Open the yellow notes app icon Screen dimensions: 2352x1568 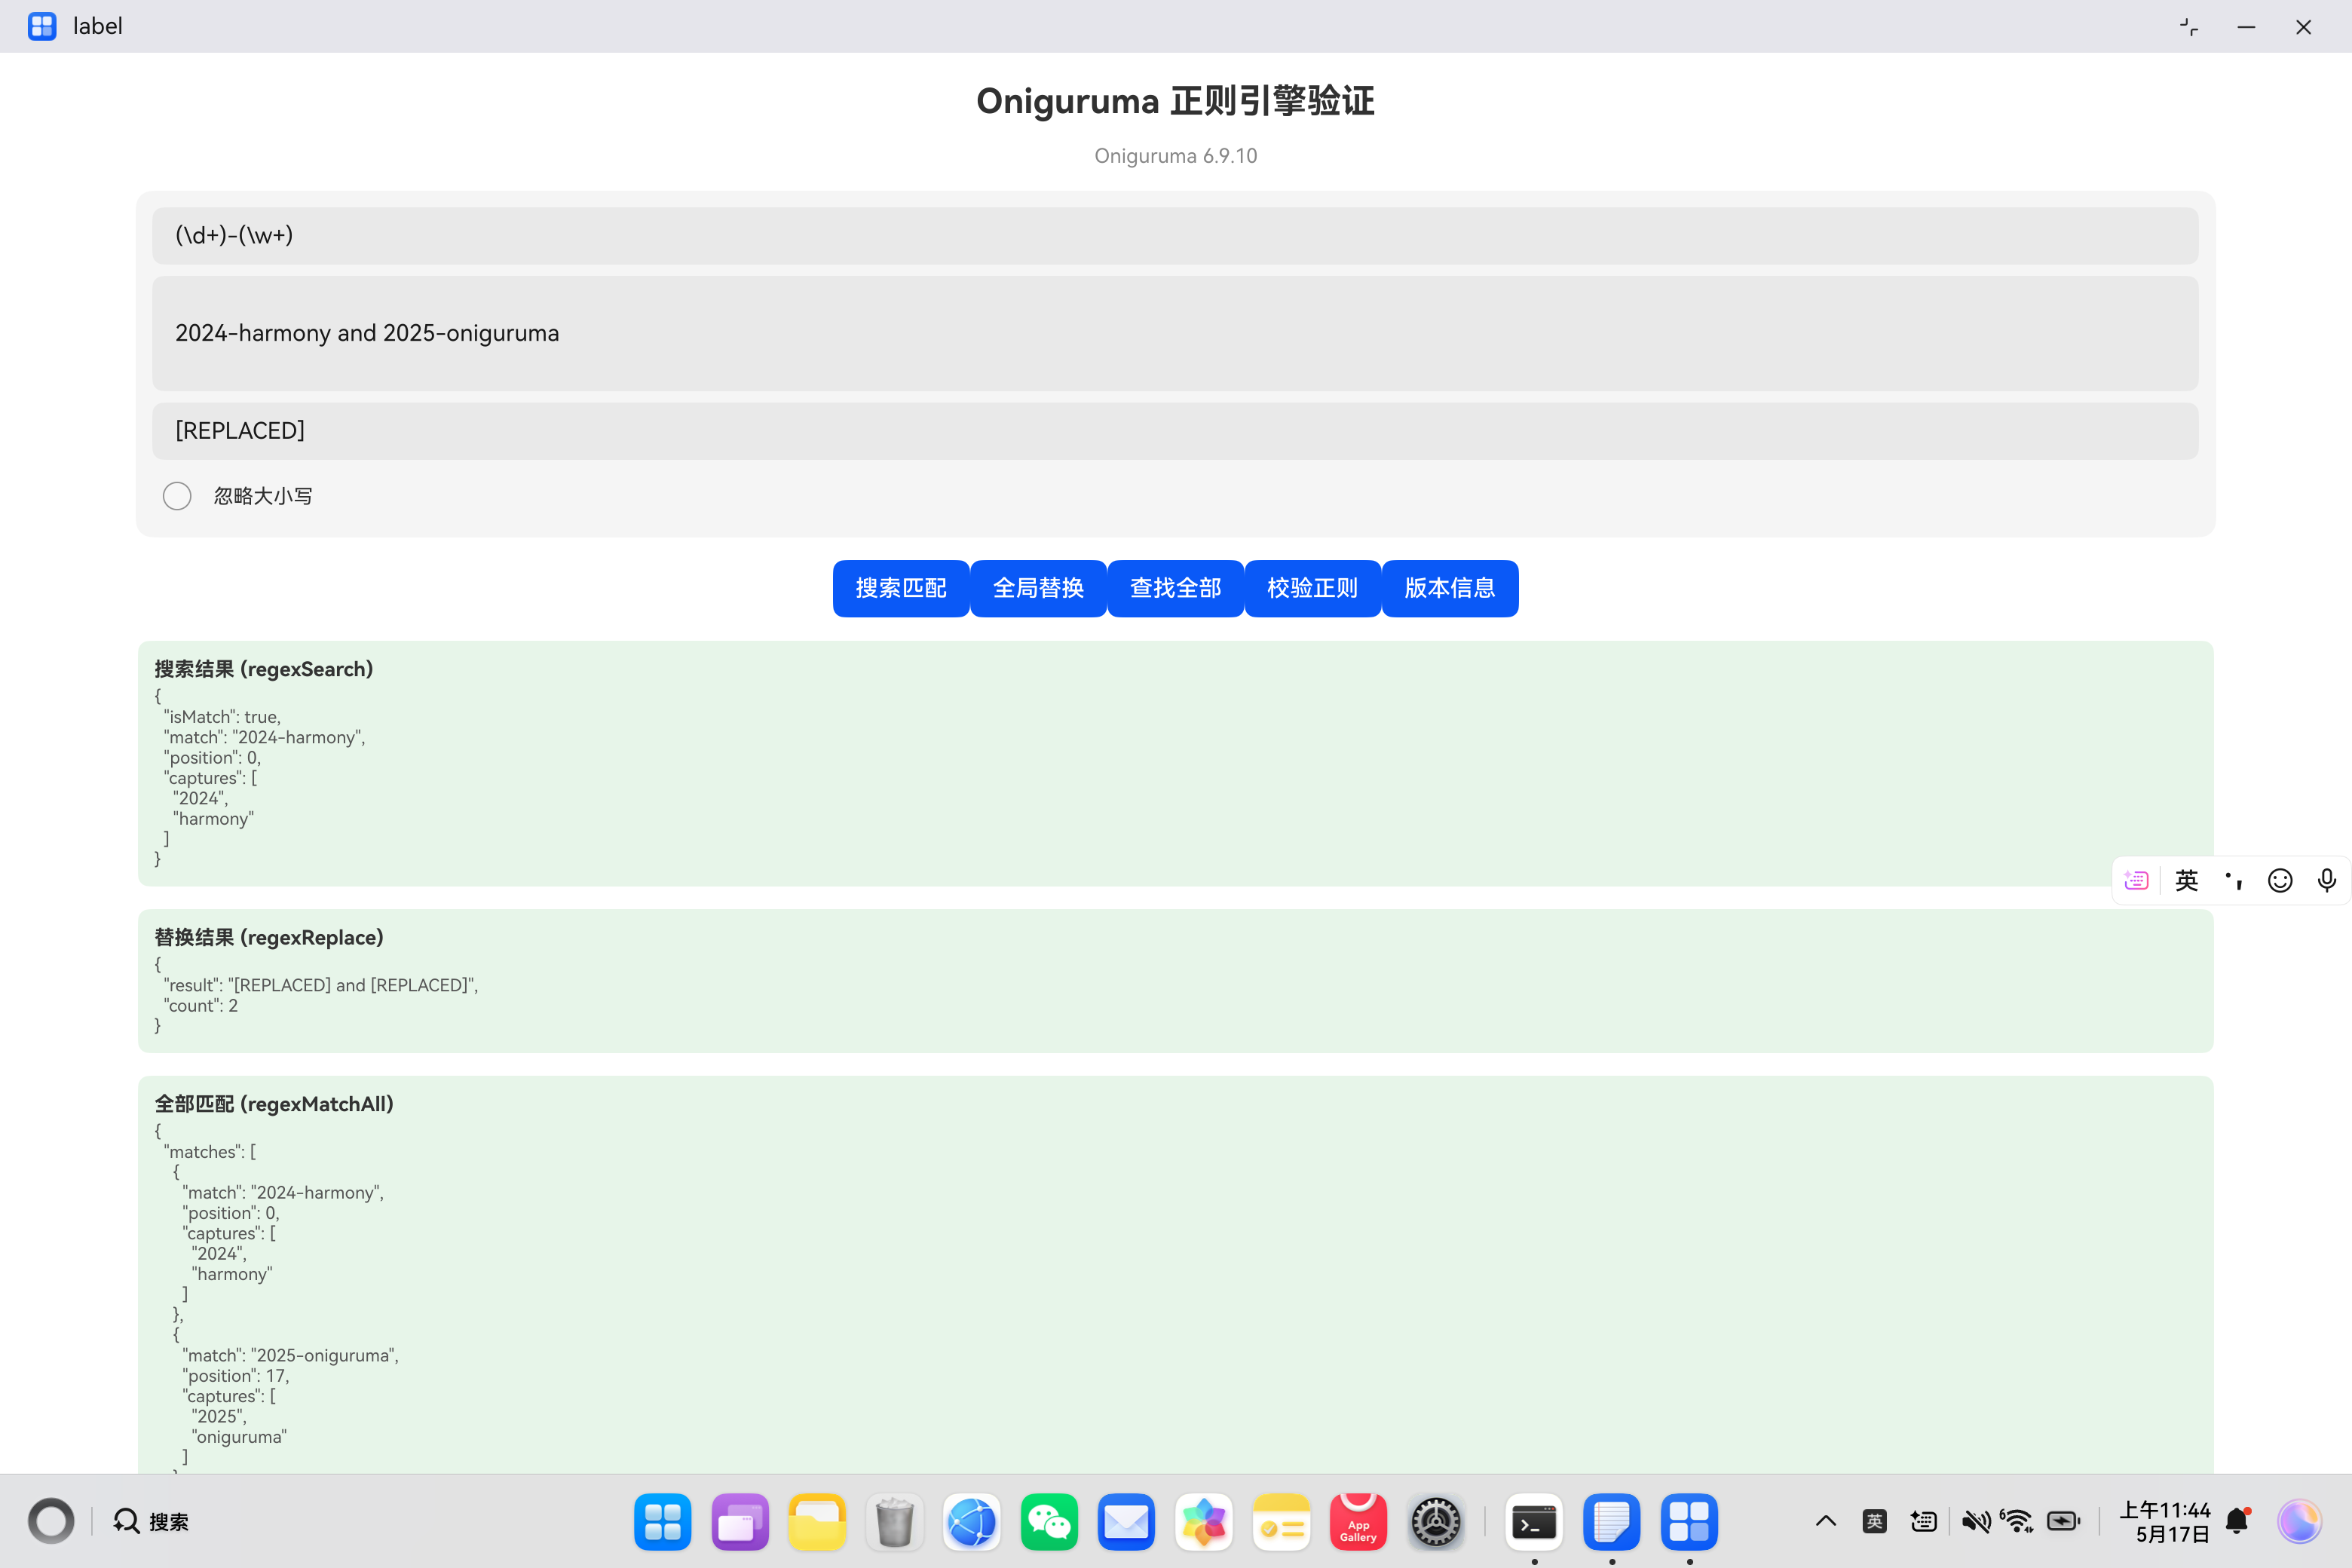point(1281,1522)
